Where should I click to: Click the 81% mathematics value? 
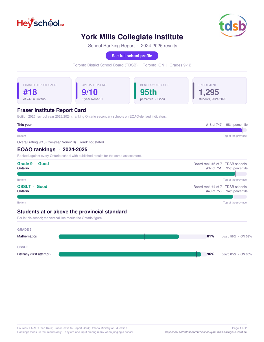pyautogui.click(x=211, y=236)
